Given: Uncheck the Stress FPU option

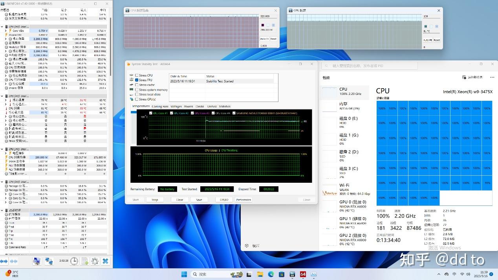Looking at the screenshot, I should pyautogui.click(x=137, y=80).
